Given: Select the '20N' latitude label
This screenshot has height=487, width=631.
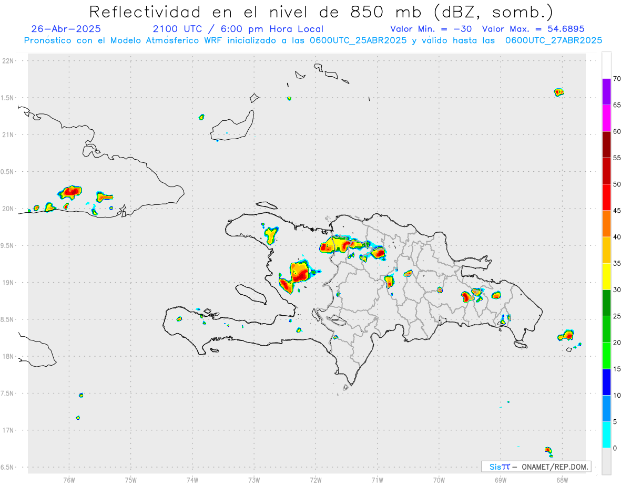Looking at the screenshot, I should click(9, 209).
